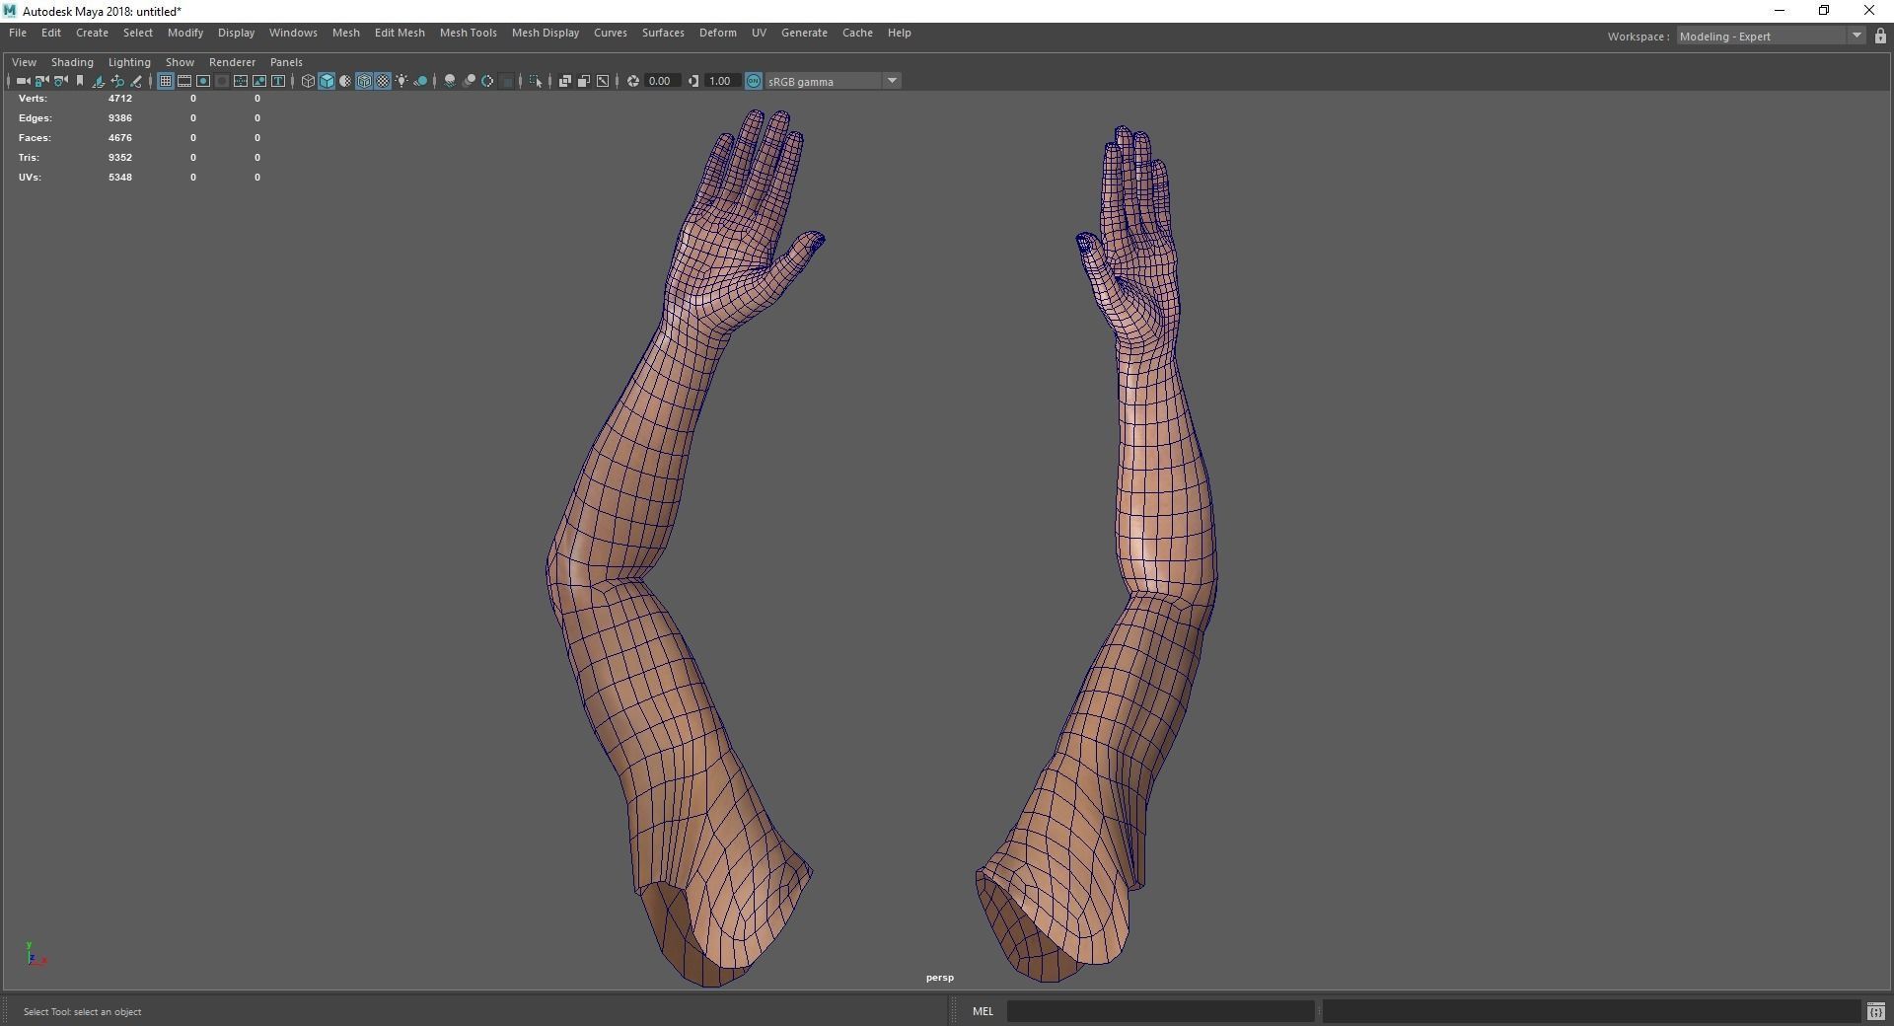Toggle Wireframe on Shaded

(x=364, y=81)
